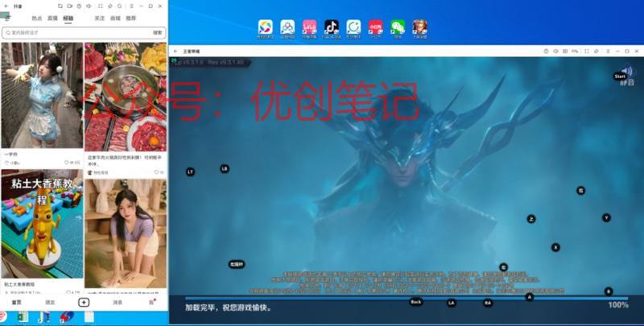Like the hotpot beef video (heart icon)
The width and height of the screenshot is (644, 326).
point(156,172)
